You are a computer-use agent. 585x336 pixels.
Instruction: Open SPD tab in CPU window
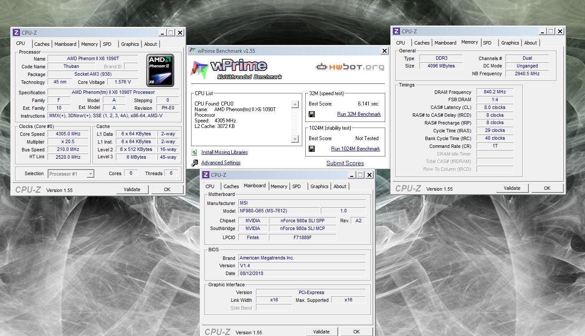(x=107, y=44)
